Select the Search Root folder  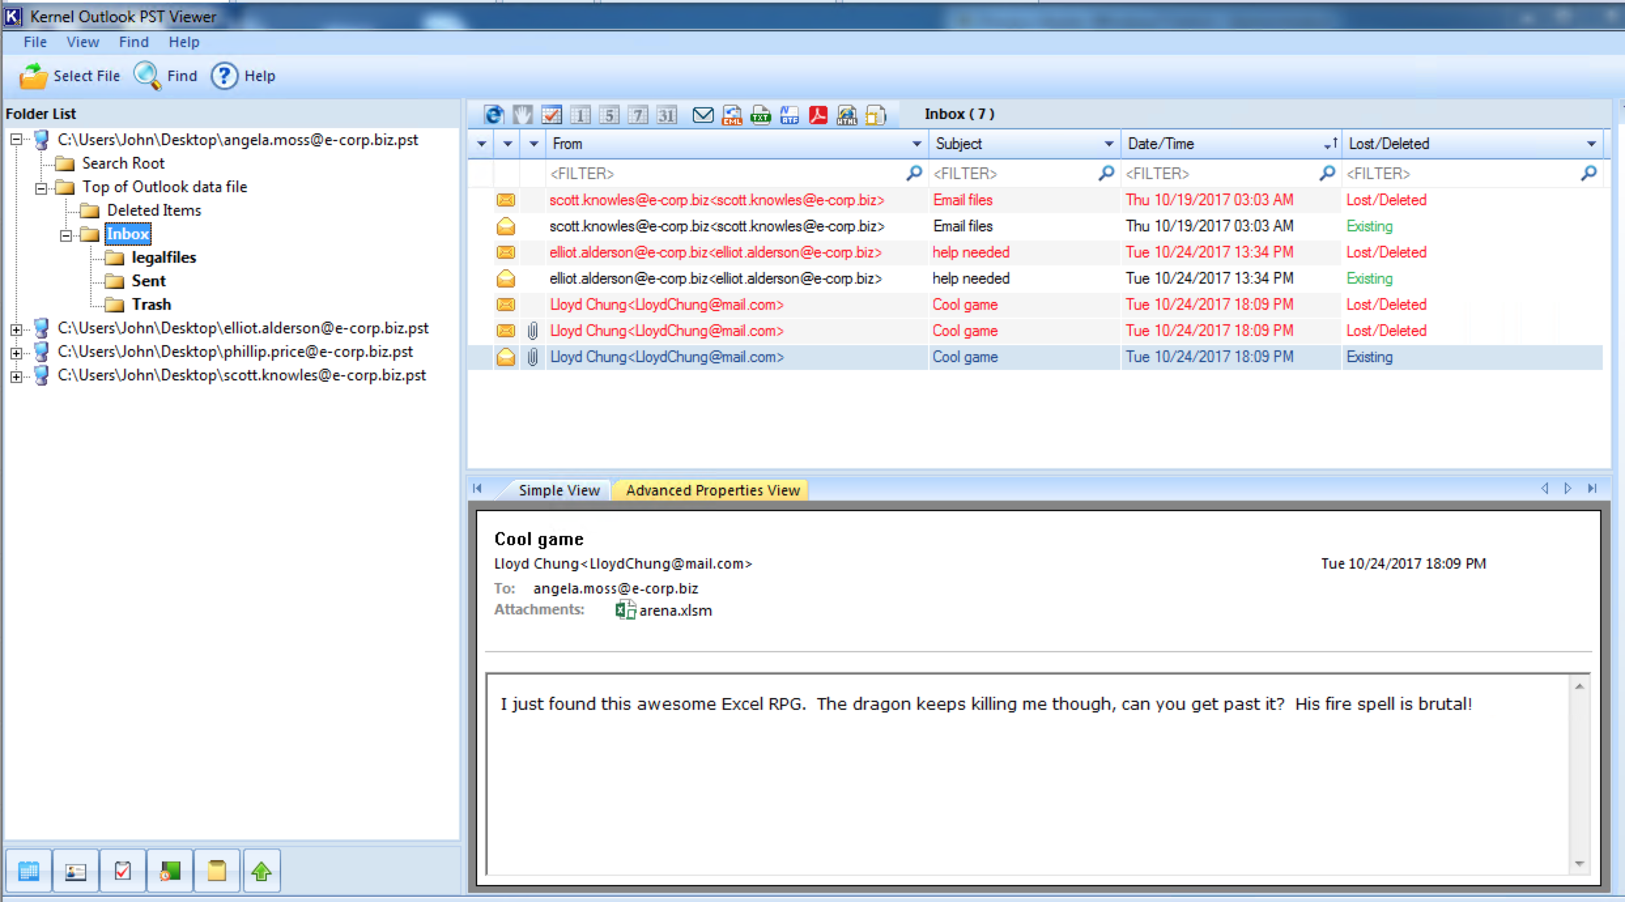pyautogui.click(x=123, y=163)
